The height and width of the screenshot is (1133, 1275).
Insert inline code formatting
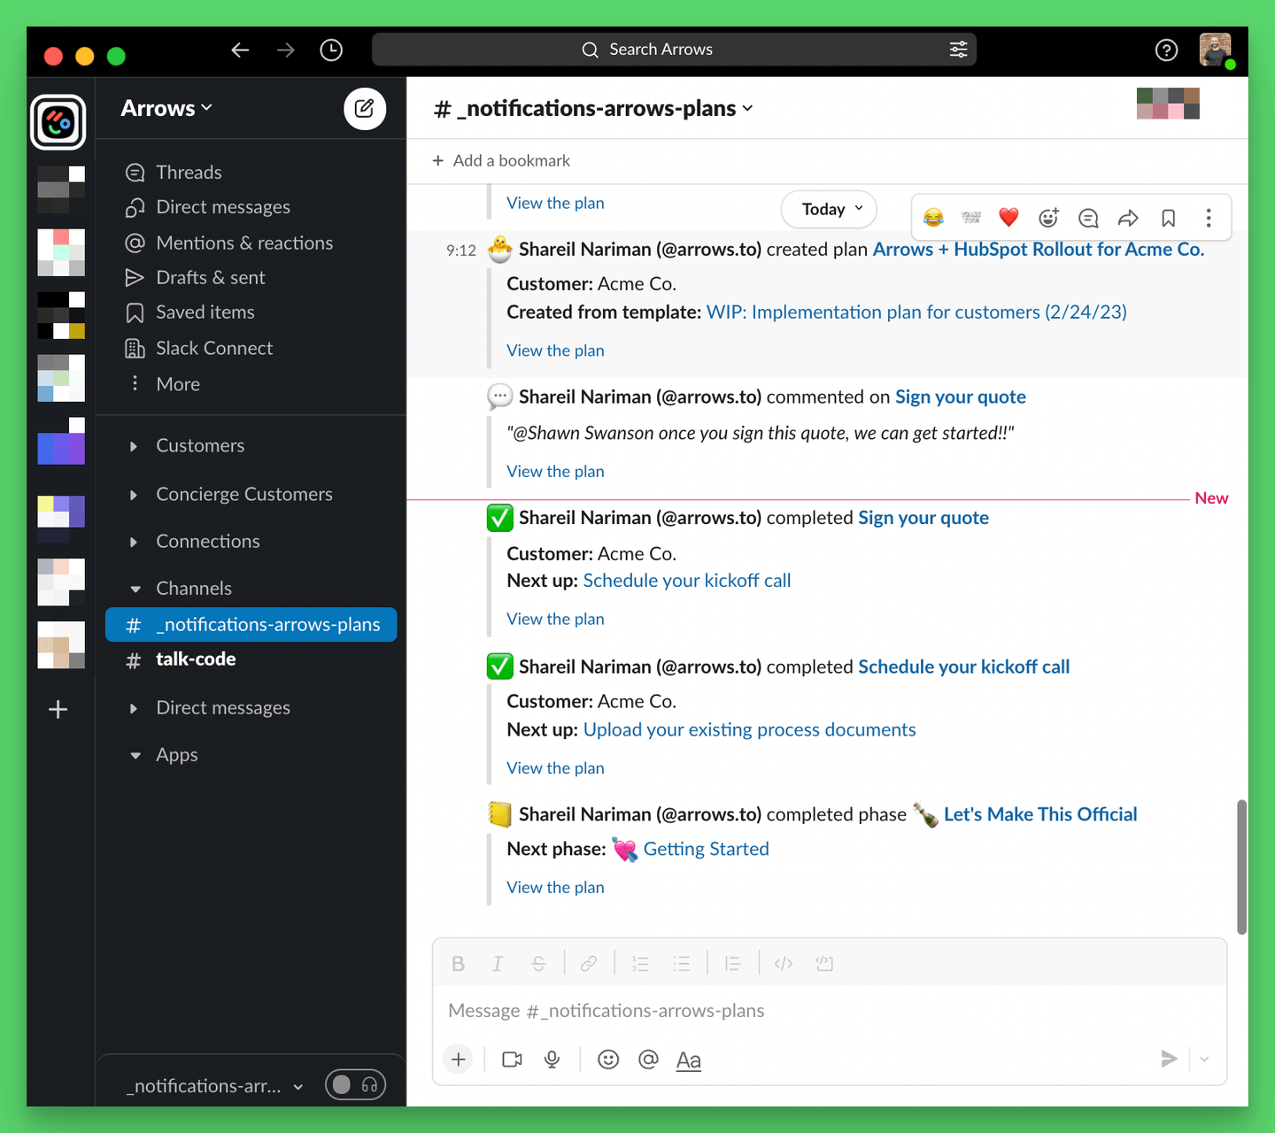(784, 964)
